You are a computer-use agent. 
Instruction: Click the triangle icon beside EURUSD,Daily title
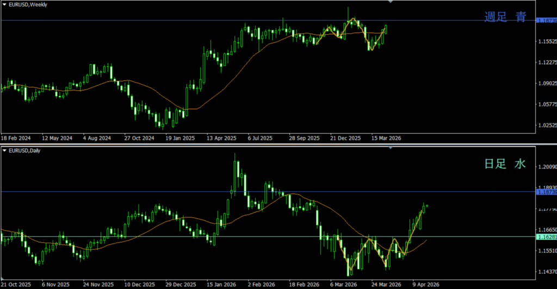click(4, 150)
